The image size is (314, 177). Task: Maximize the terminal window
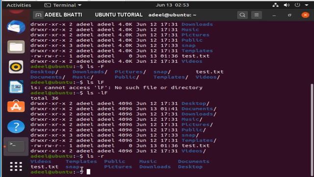[x=289, y=15]
